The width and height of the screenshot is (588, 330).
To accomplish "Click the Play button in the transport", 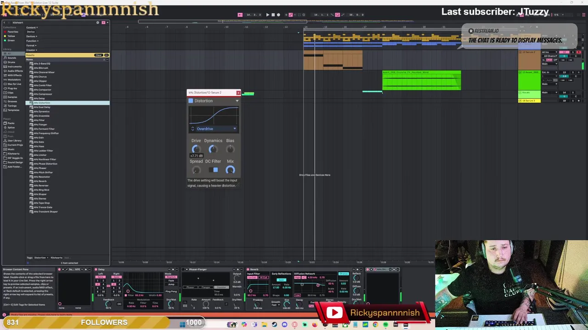I will 267,15.
